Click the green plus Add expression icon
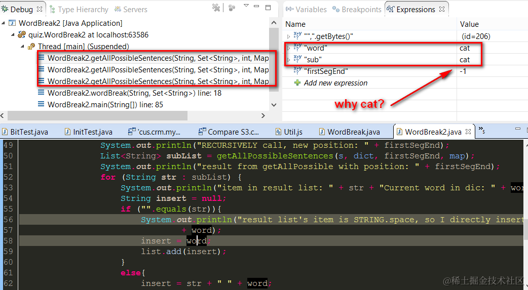This screenshot has width=528, height=290. coord(297,82)
